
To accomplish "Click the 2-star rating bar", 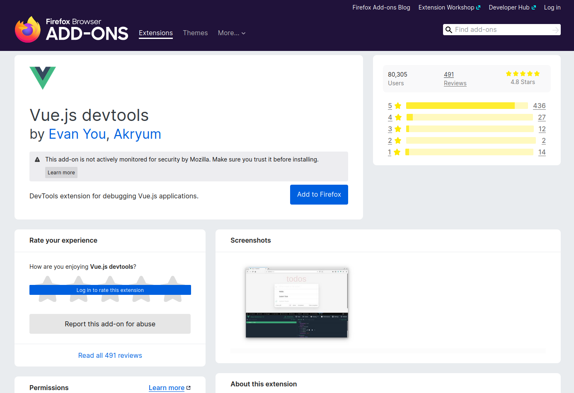I will [x=471, y=140].
